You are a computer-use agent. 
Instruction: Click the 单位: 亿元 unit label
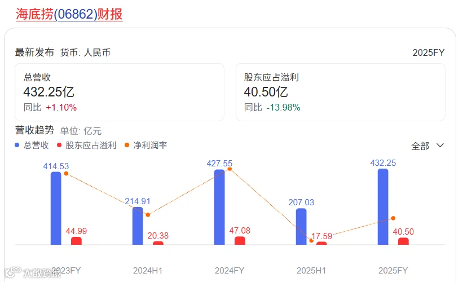81,131
